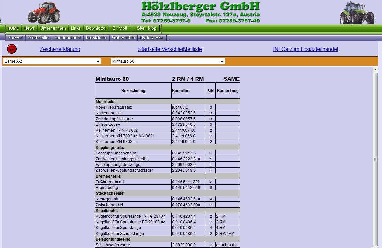The width and height of the screenshot is (382, 248).
Task: Go to the News menu
Action: tap(29, 28)
